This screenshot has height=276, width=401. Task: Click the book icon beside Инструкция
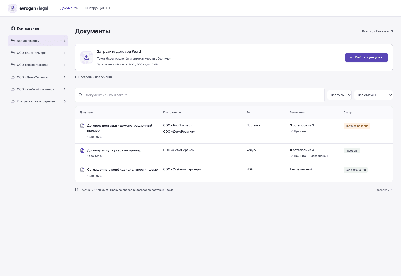(x=108, y=8)
